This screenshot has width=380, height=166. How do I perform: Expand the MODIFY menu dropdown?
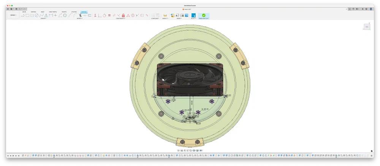click(x=79, y=18)
